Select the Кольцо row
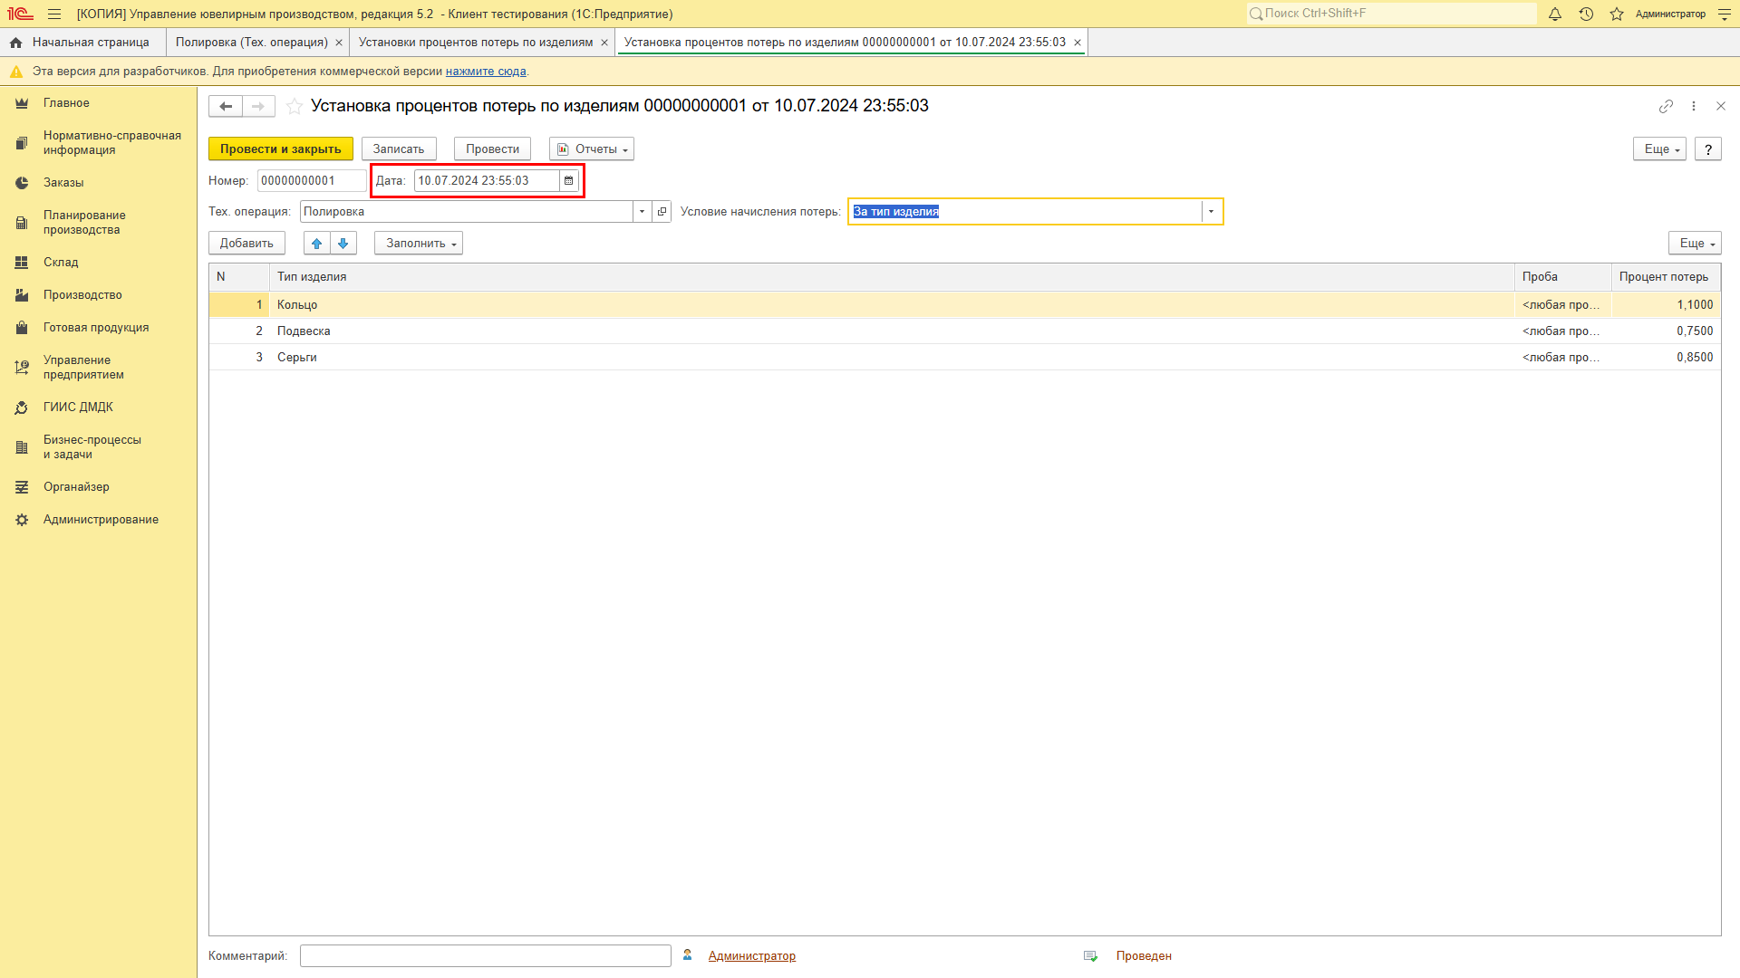This screenshot has width=1740, height=978. pos(964,305)
